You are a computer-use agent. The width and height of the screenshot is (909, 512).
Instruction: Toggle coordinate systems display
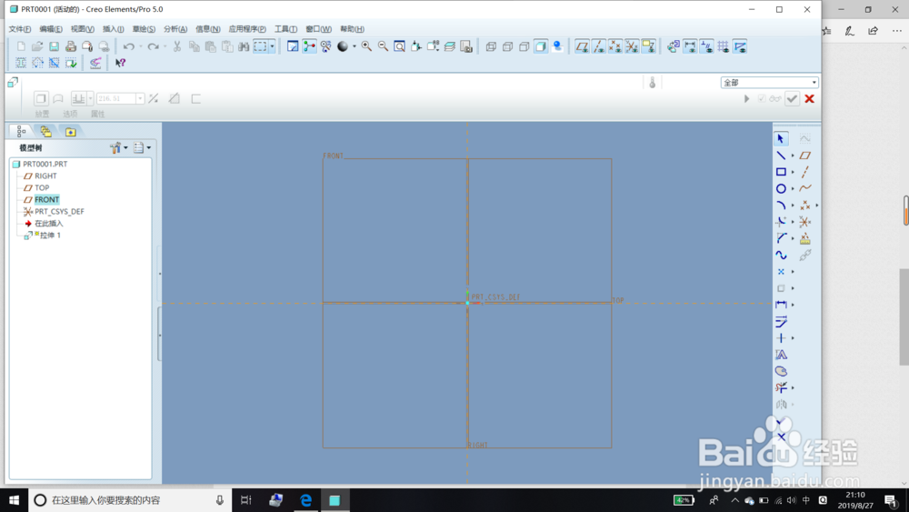632,46
